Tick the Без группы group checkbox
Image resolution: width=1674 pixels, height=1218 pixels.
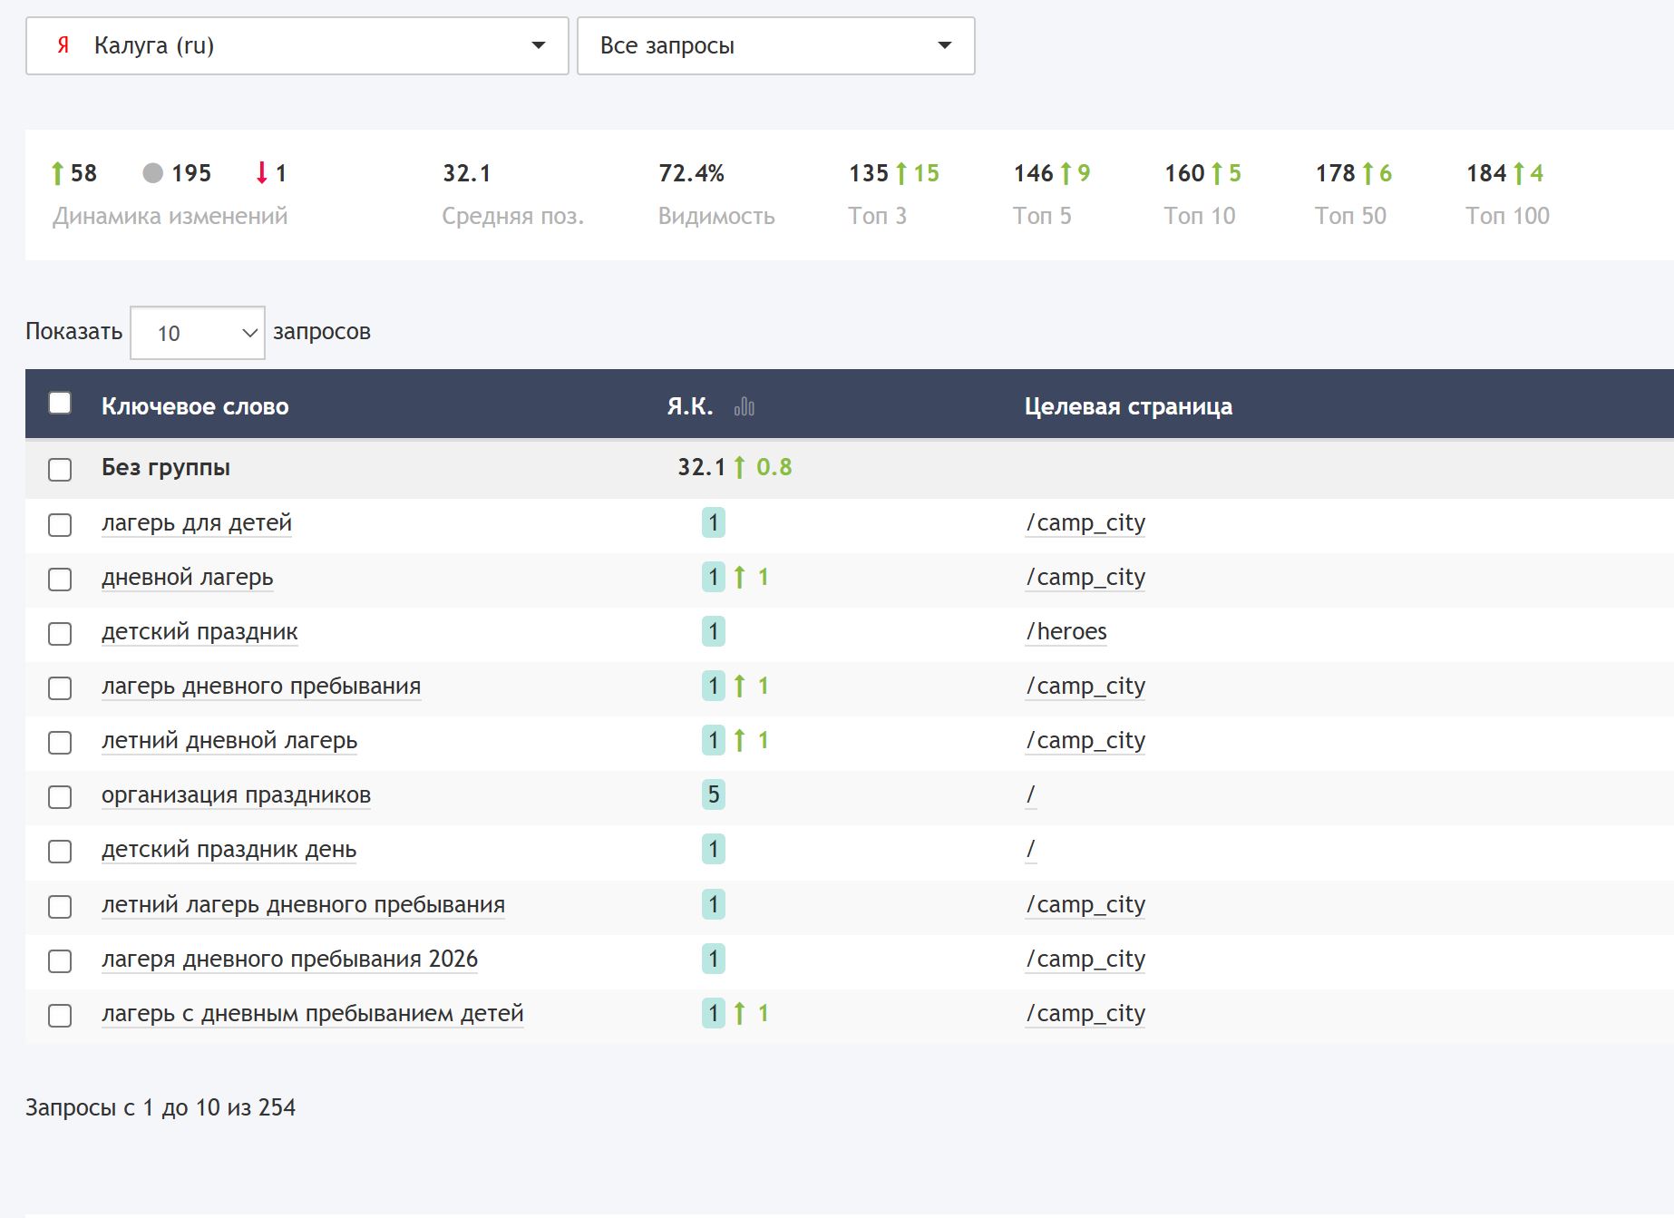pos(60,470)
